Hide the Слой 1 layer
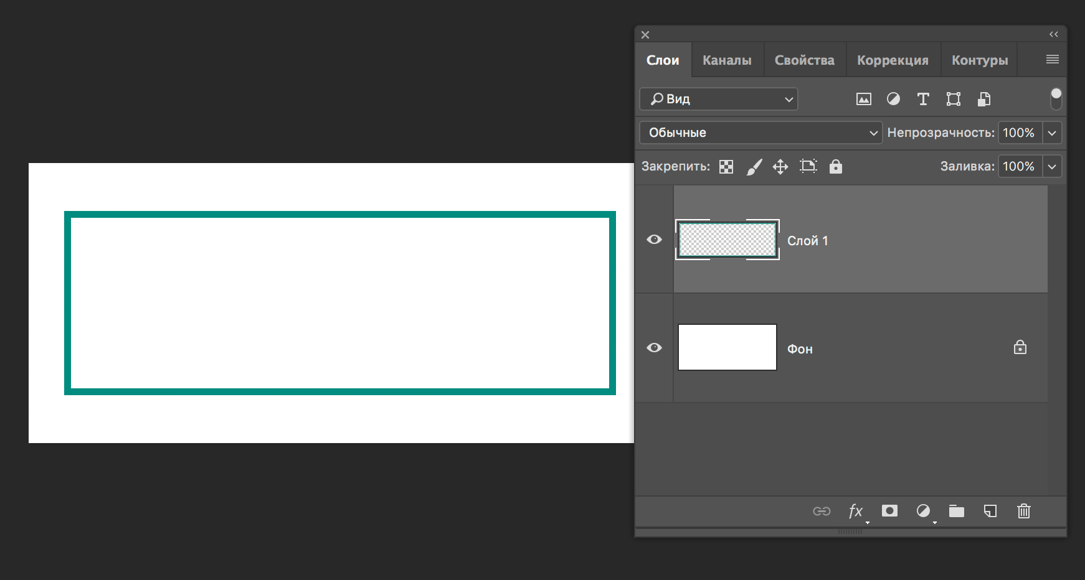The width and height of the screenshot is (1085, 580). (x=654, y=240)
